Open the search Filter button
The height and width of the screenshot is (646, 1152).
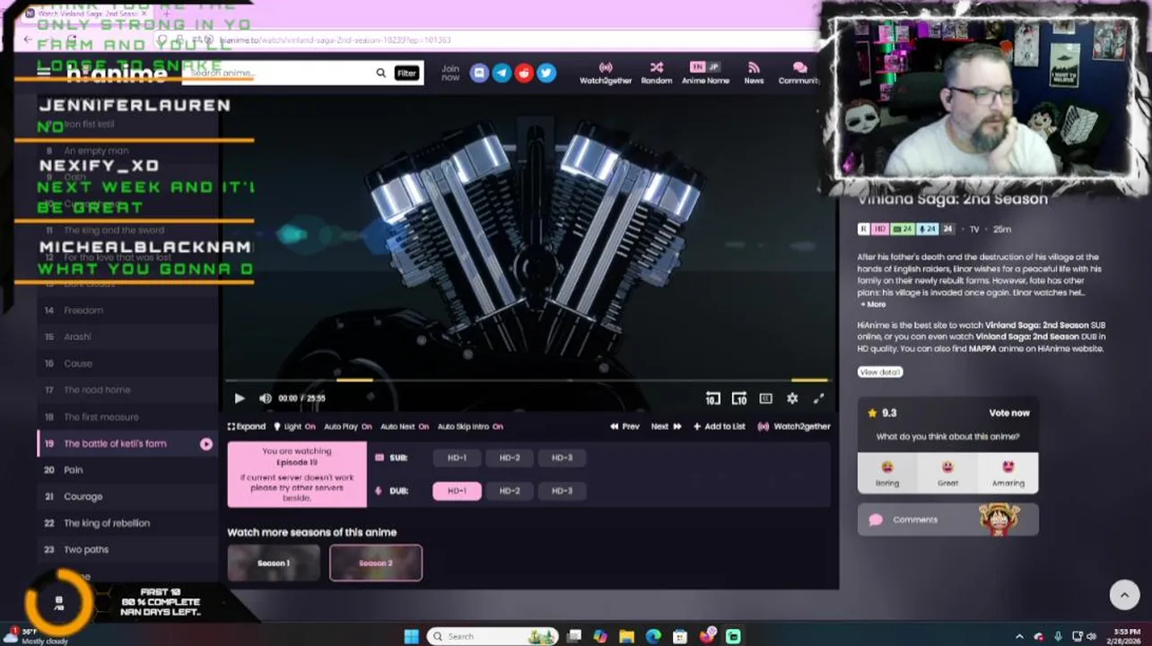coord(406,73)
